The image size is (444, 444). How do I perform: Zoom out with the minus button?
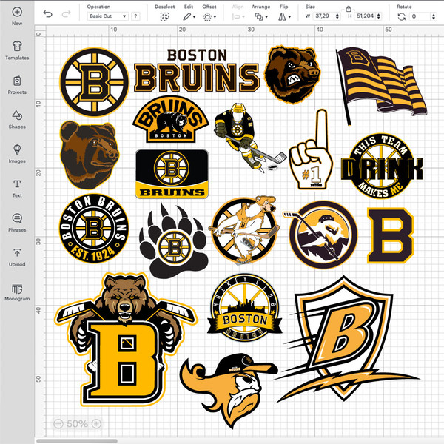(58, 423)
